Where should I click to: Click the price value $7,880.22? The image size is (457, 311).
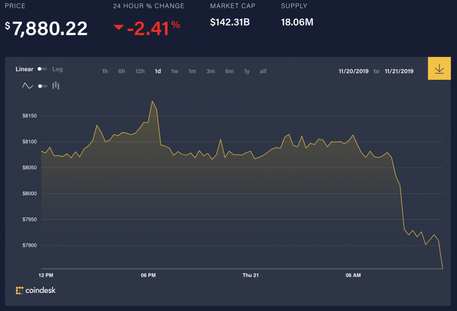46,29
